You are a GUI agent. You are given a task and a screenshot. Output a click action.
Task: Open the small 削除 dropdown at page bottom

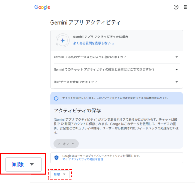(60, 174)
